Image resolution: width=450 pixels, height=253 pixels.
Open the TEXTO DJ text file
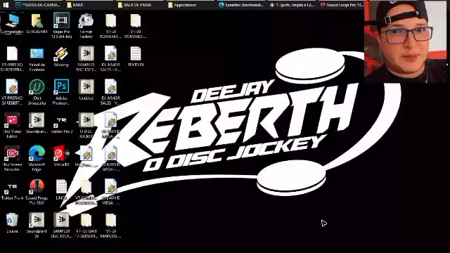[136, 57]
